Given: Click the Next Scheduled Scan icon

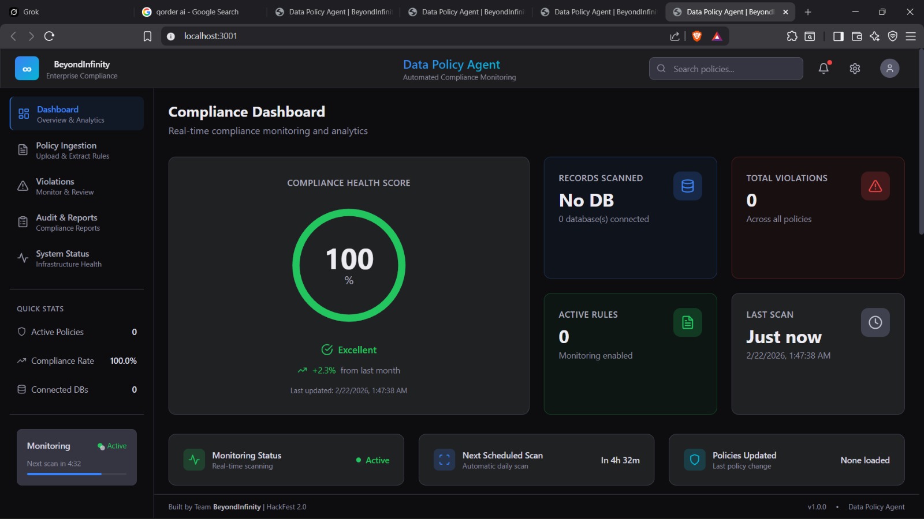Looking at the screenshot, I should pos(444,460).
